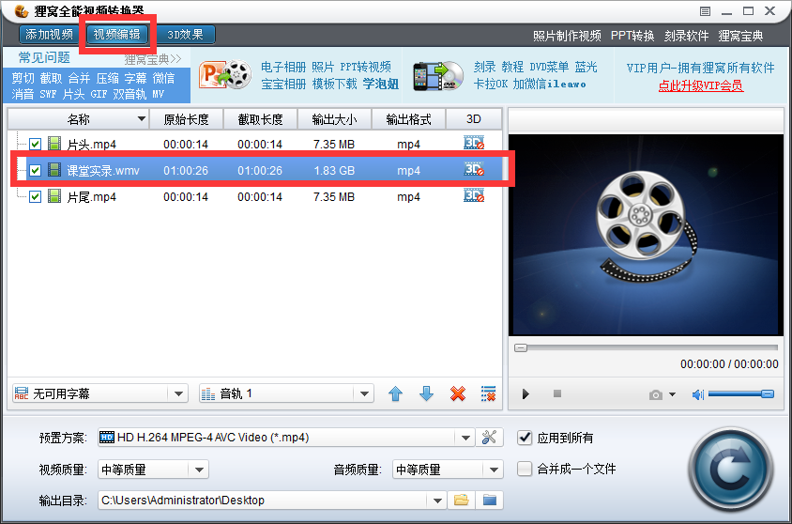Delete selected file with red X icon
Screen dimensions: 792x524
458,394
